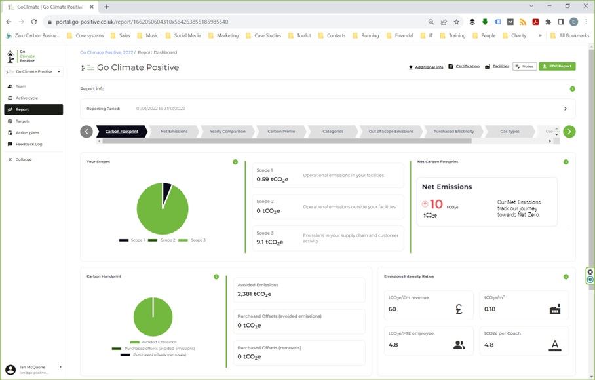The image size is (595, 380).
Task: Open the Toolkit bookmark folder
Action: 299,35
